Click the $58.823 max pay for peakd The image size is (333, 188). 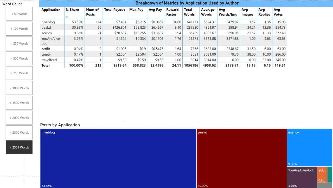point(137,28)
